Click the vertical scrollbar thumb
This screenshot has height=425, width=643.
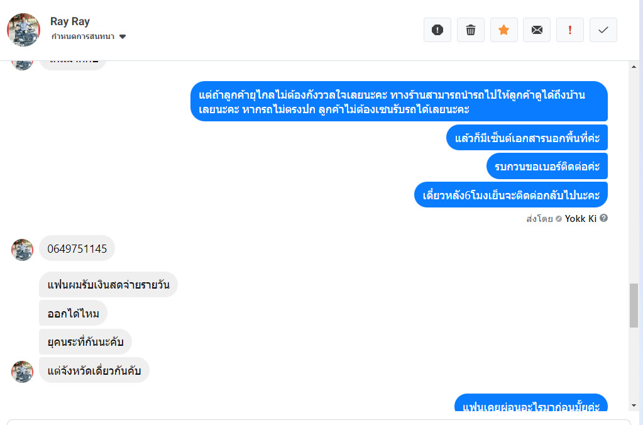point(634,305)
